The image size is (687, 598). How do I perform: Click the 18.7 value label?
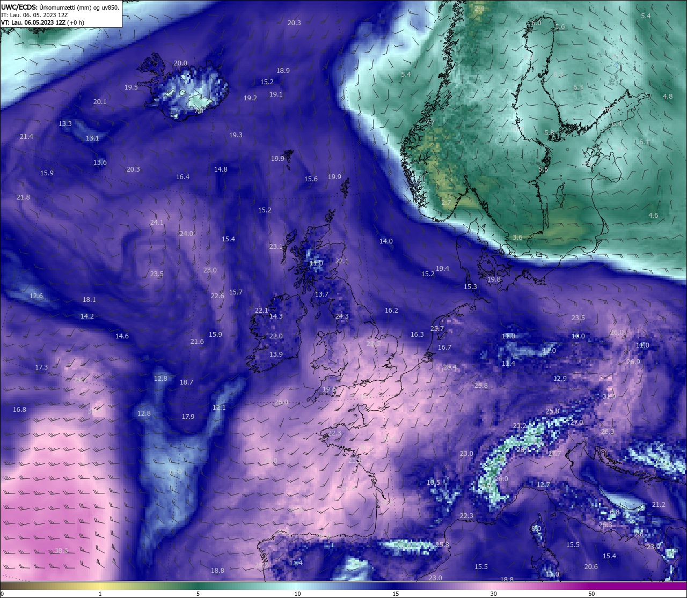click(x=186, y=382)
